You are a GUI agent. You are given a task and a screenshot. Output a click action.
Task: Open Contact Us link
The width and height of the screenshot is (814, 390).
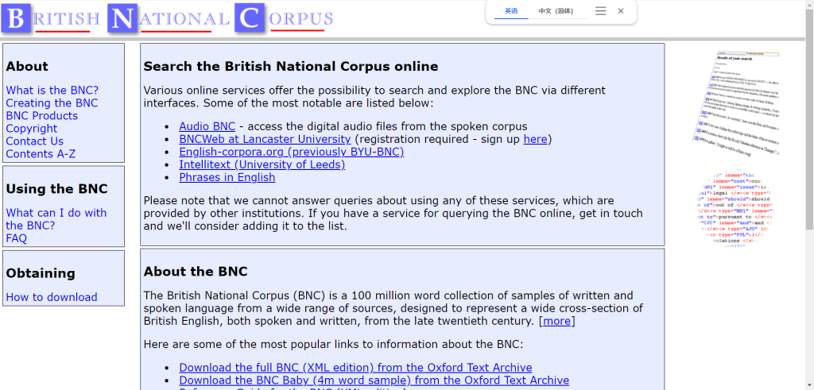pyautogui.click(x=34, y=141)
